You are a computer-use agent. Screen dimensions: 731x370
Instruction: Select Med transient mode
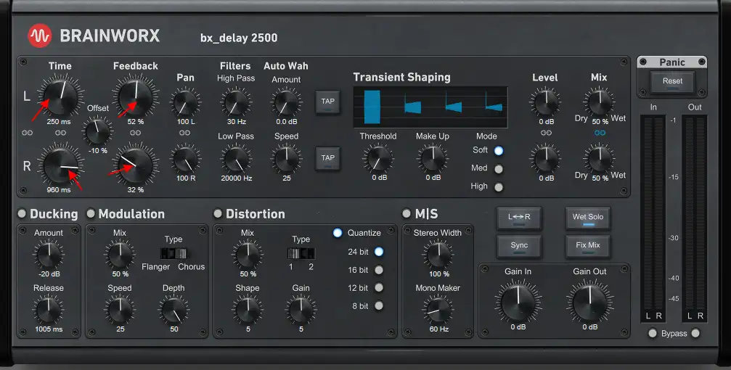tap(499, 169)
